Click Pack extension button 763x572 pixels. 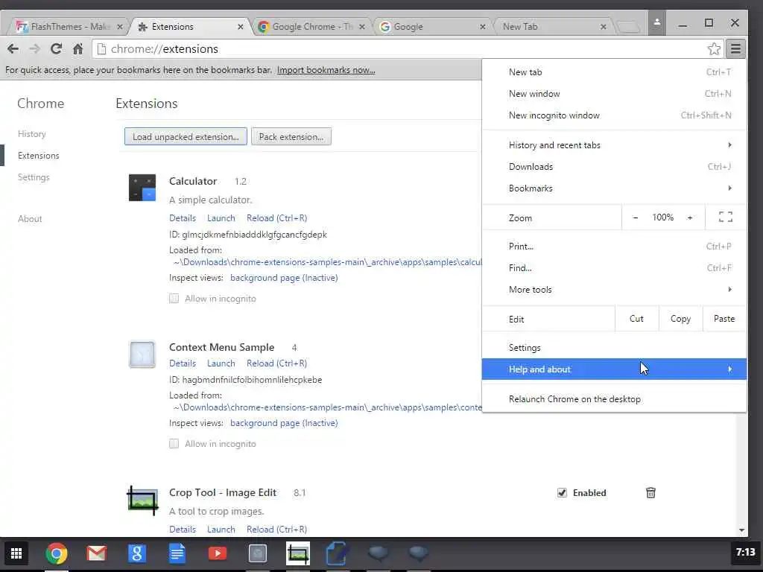[291, 137]
